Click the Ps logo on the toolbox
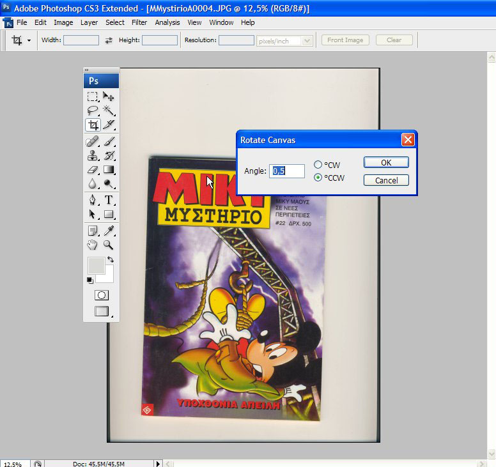This screenshot has width=496, height=467. 101,81
